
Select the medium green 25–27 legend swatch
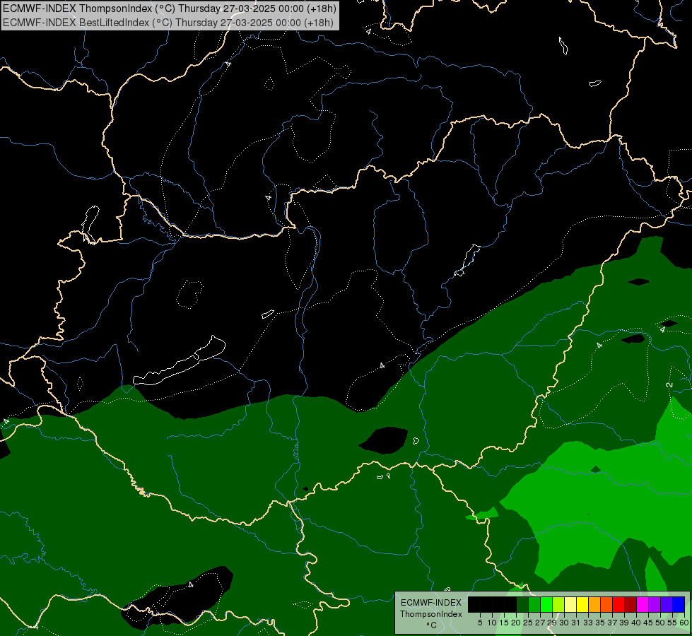click(534, 604)
